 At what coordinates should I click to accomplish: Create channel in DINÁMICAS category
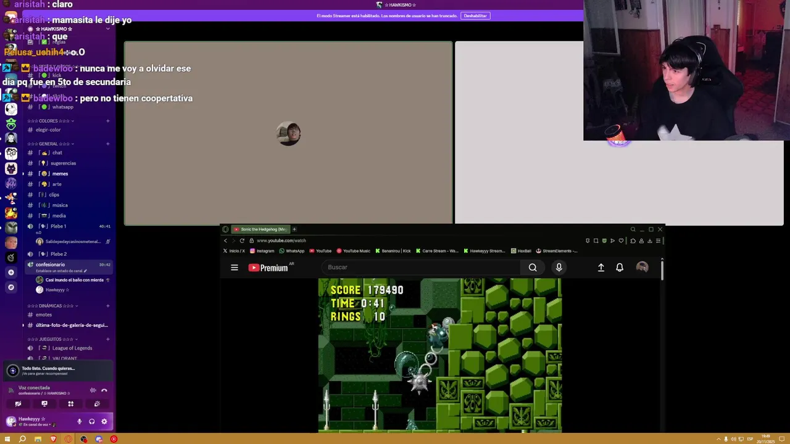click(107, 306)
